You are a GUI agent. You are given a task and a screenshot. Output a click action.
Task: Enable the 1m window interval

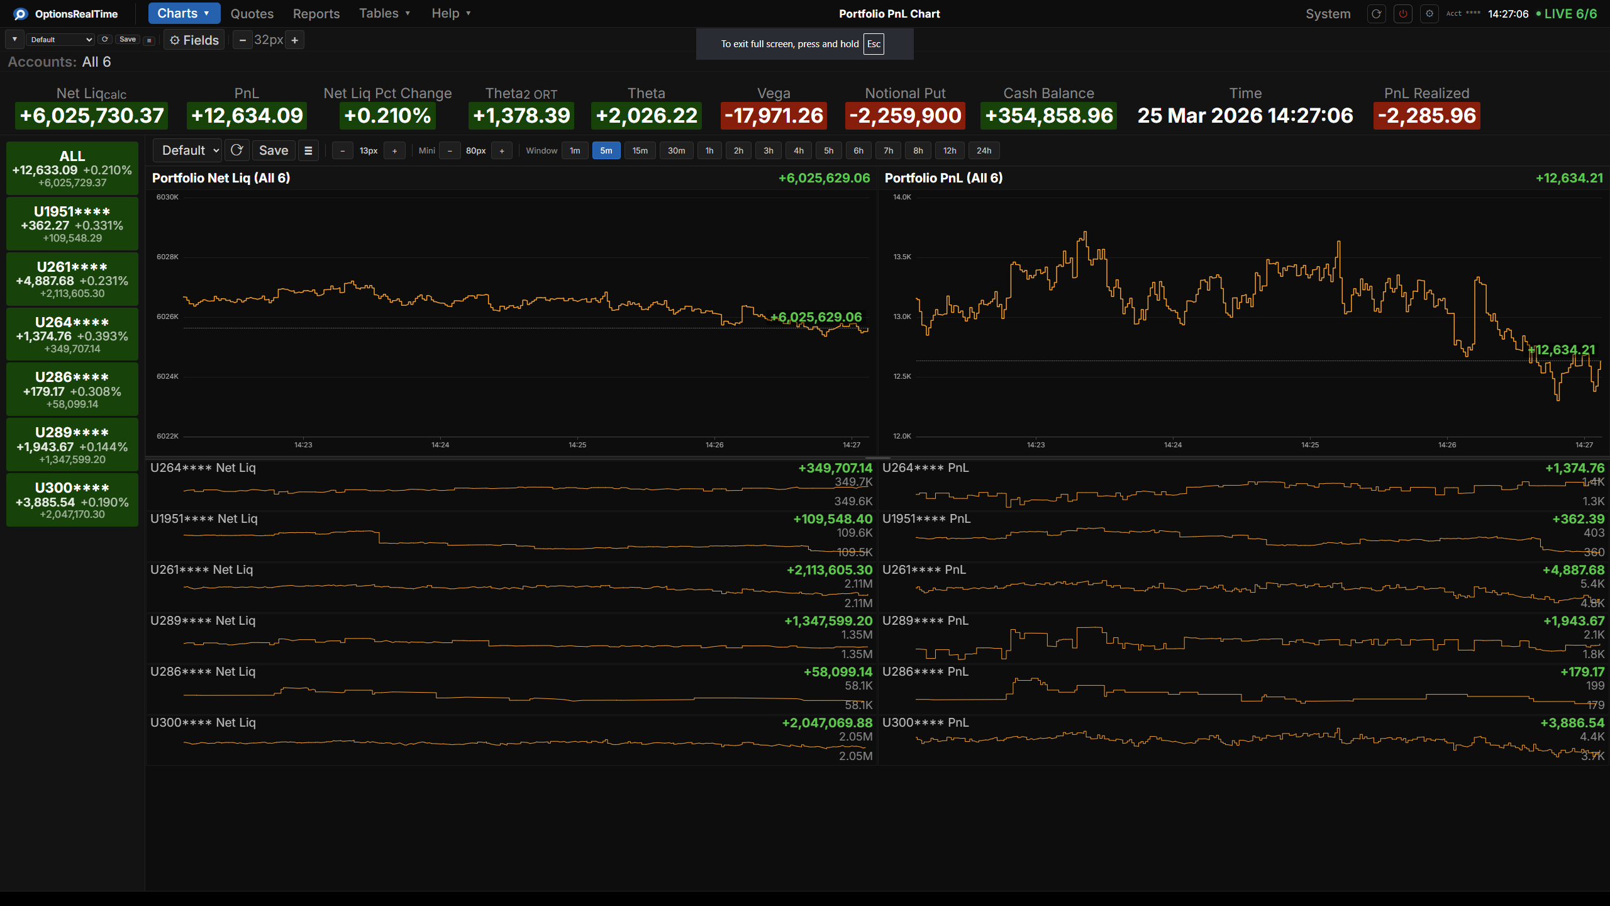pyautogui.click(x=574, y=150)
